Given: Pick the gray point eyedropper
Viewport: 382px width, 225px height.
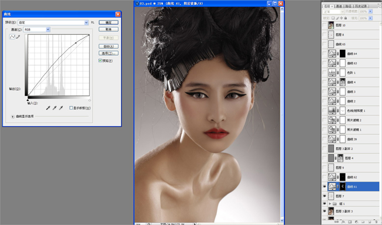Looking at the screenshot, I should pyautogui.click(x=55, y=108).
